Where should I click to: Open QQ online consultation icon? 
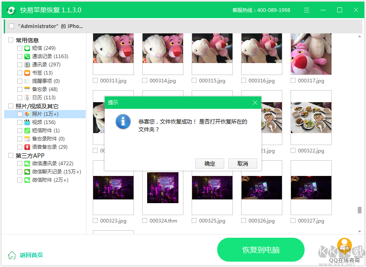(x=344, y=246)
